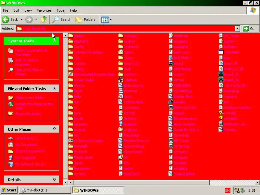The image size is (260, 195).
Task: Collapse the File and Folder Tasks panel
Action: [x=54, y=88]
